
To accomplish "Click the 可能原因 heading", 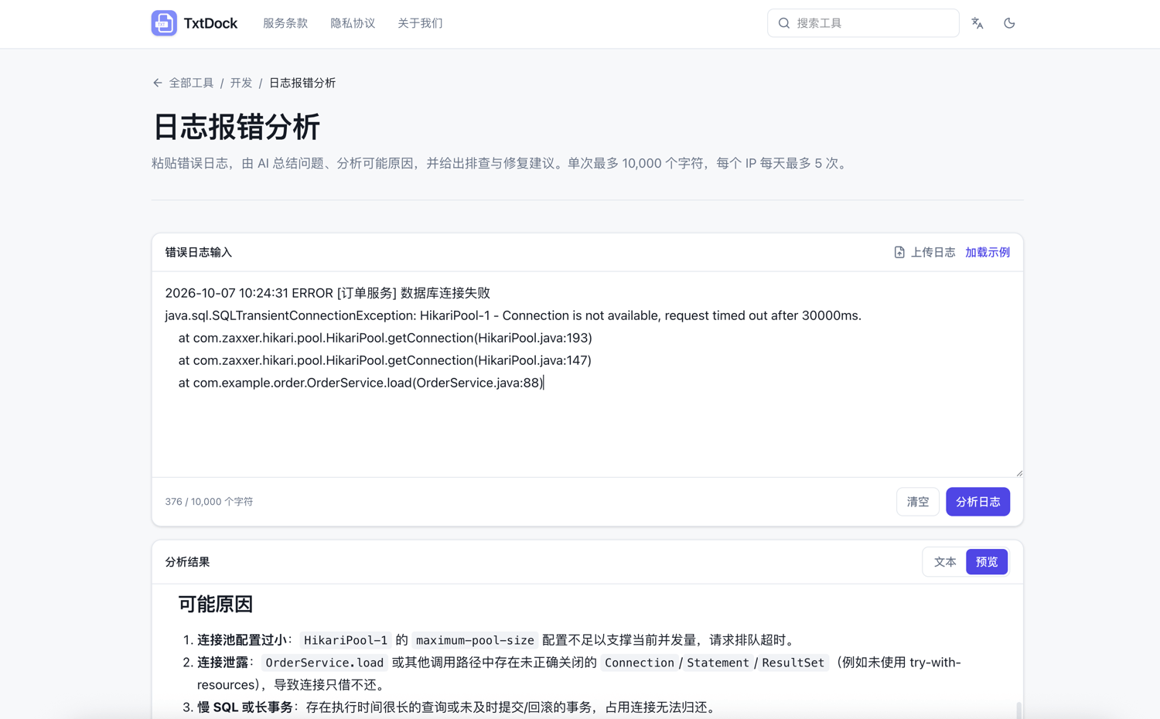I will (216, 604).
